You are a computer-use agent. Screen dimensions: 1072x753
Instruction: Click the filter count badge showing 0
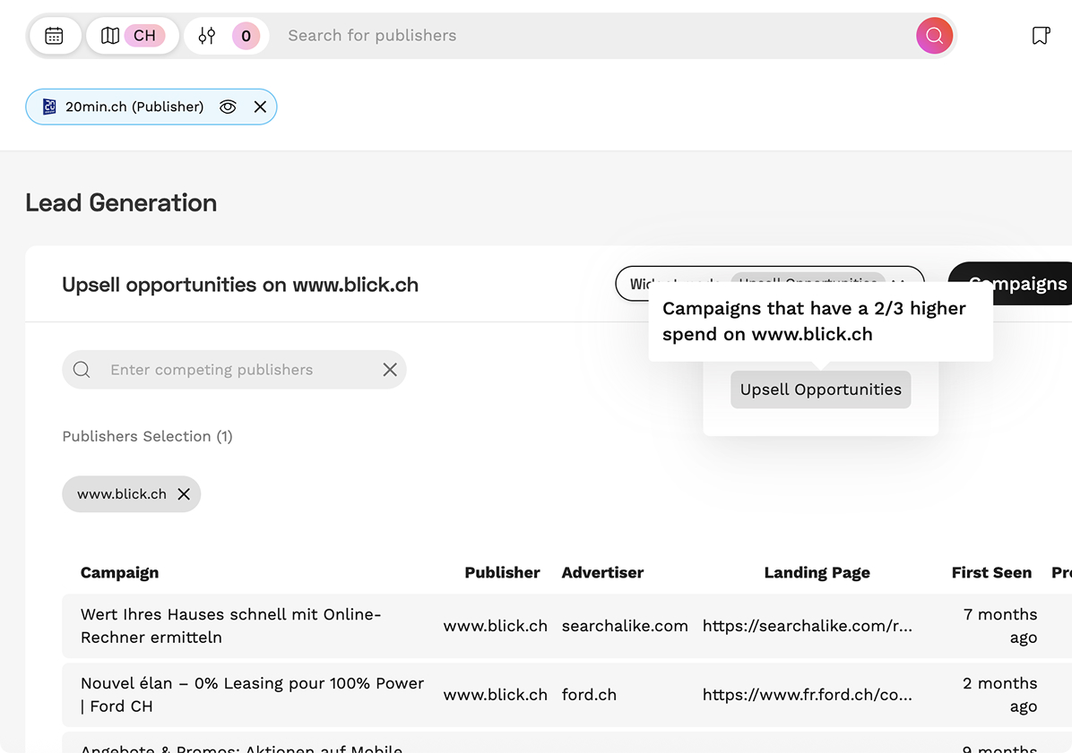coord(246,36)
